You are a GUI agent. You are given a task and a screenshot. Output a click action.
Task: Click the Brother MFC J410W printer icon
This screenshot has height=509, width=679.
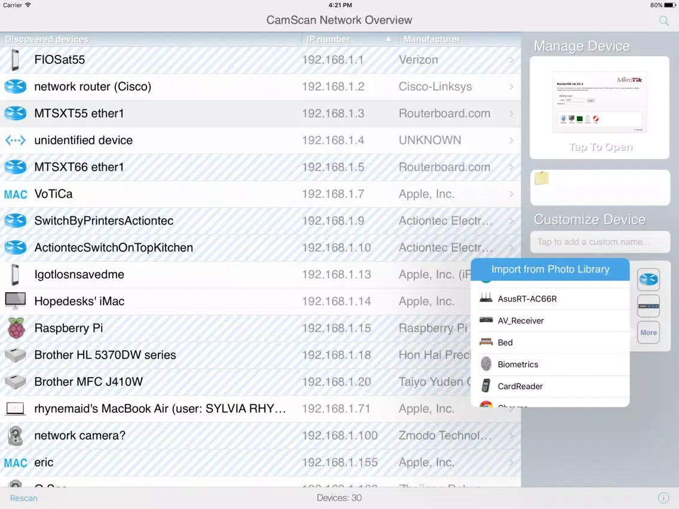click(15, 382)
